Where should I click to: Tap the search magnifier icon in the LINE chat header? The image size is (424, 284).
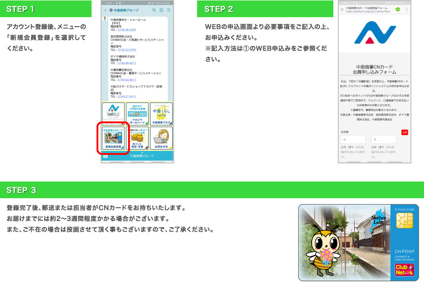pyautogui.click(x=154, y=10)
